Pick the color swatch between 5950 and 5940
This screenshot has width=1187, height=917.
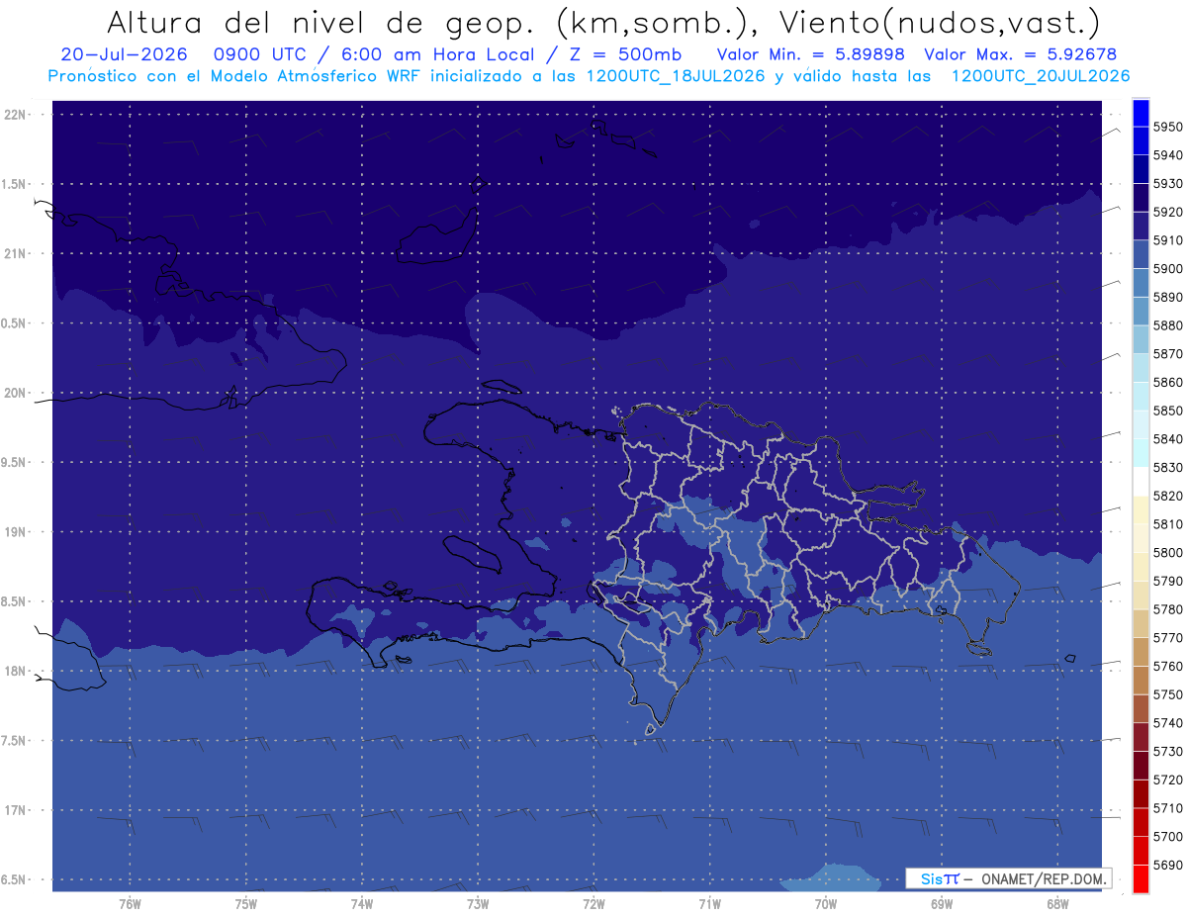[x=1140, y=141]
